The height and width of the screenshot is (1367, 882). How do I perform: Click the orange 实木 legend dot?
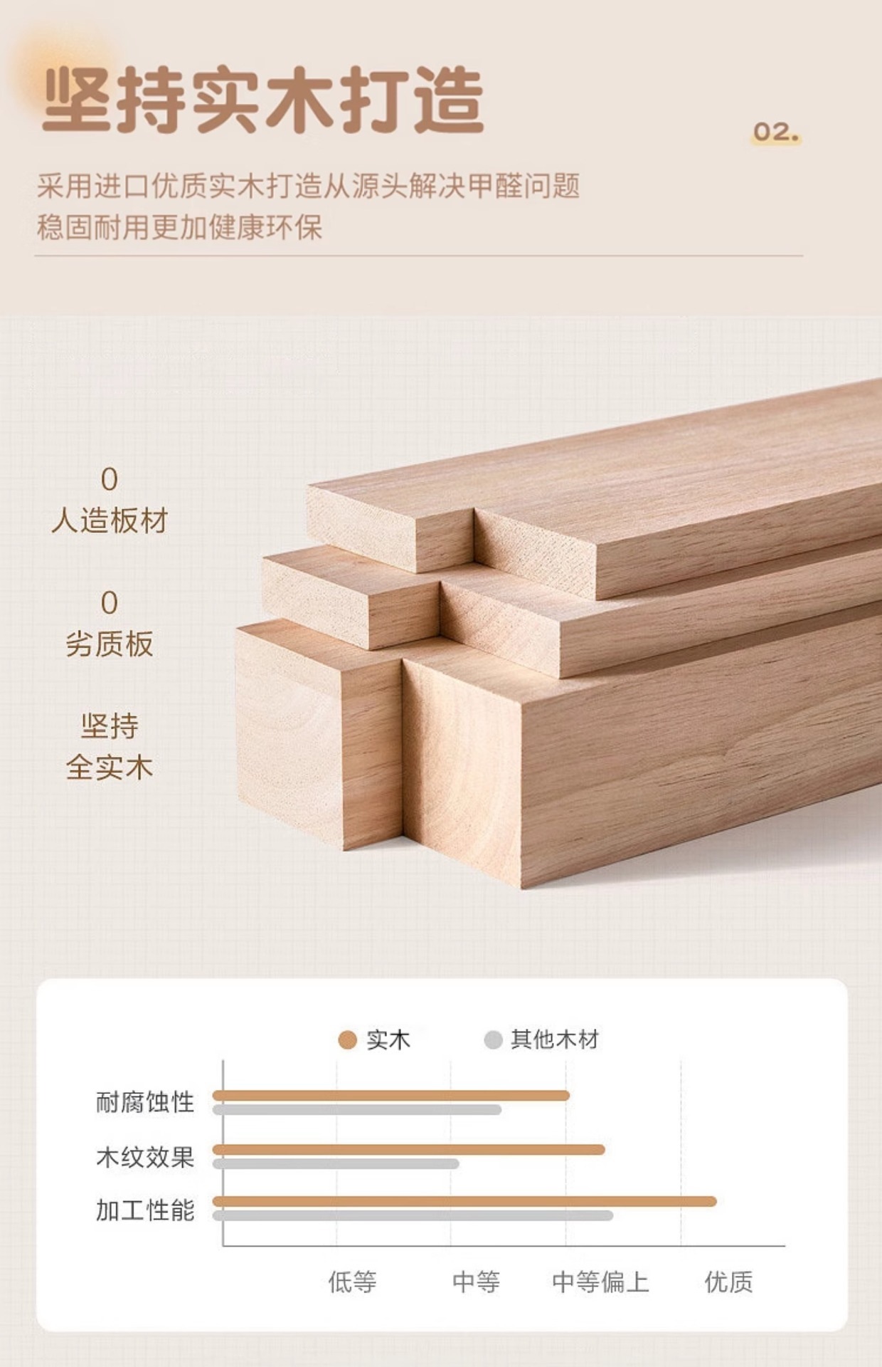pyautogui.click(x=347, y=1040)
